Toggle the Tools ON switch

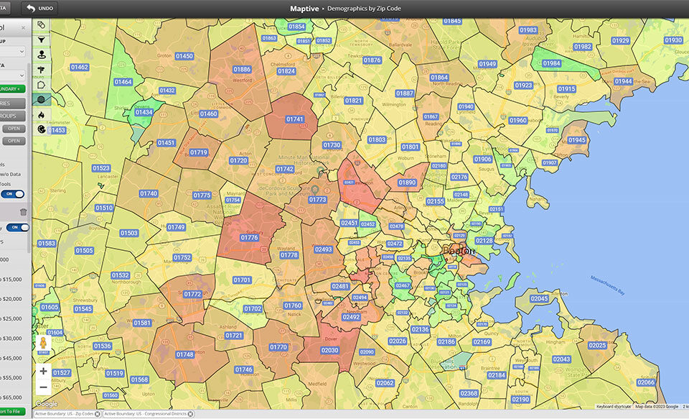click(14, 194)
